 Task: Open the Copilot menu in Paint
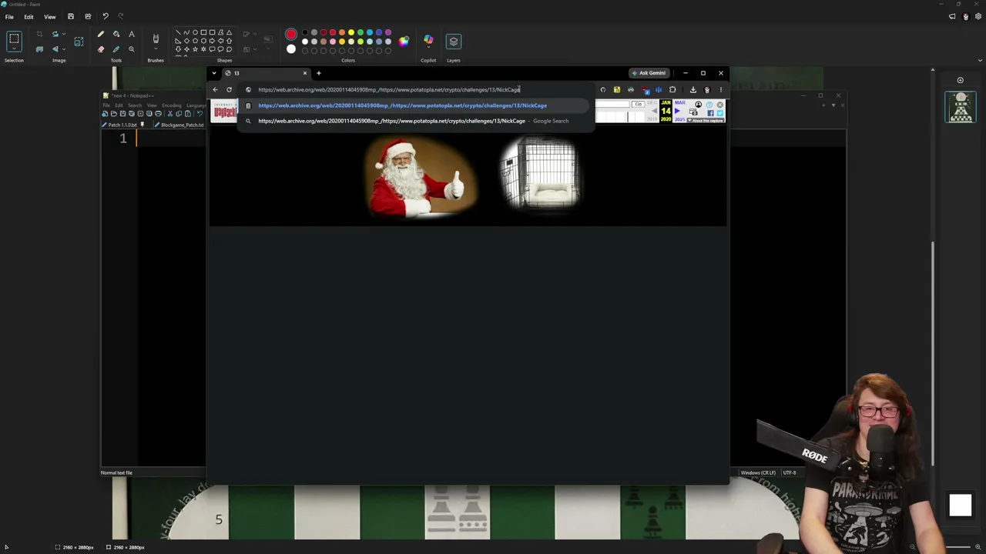click(x=428, y=41)
